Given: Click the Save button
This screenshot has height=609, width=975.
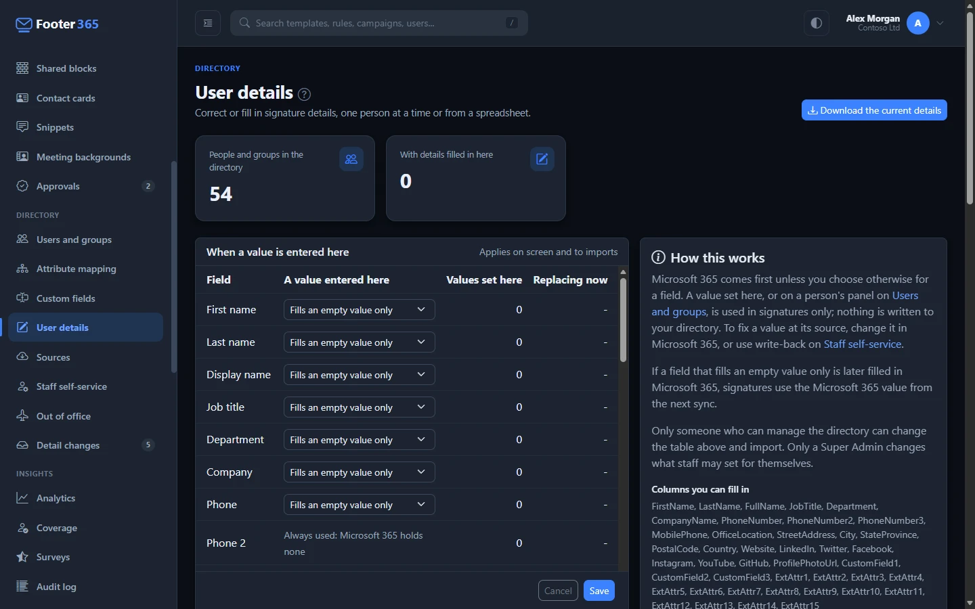Looking at the screenshot, I should click(x=599, y=591).
